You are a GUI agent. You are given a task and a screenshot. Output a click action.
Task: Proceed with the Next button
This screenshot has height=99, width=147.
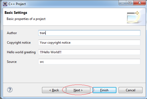click(78, 90)
